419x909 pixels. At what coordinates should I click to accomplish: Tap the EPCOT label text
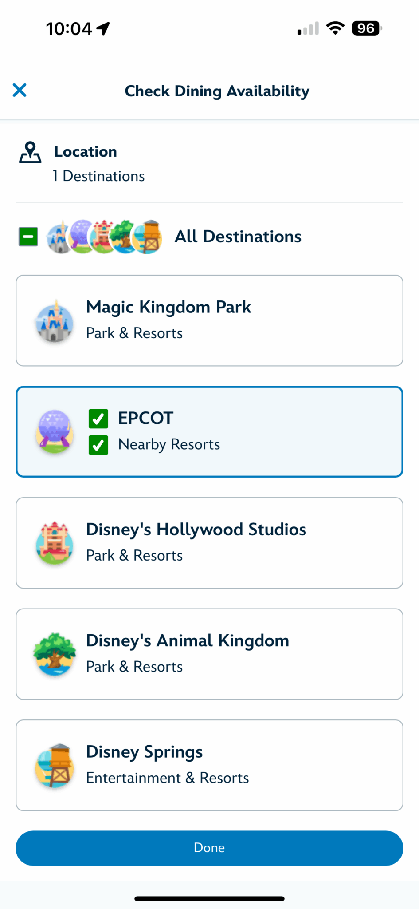click(145, 418)
